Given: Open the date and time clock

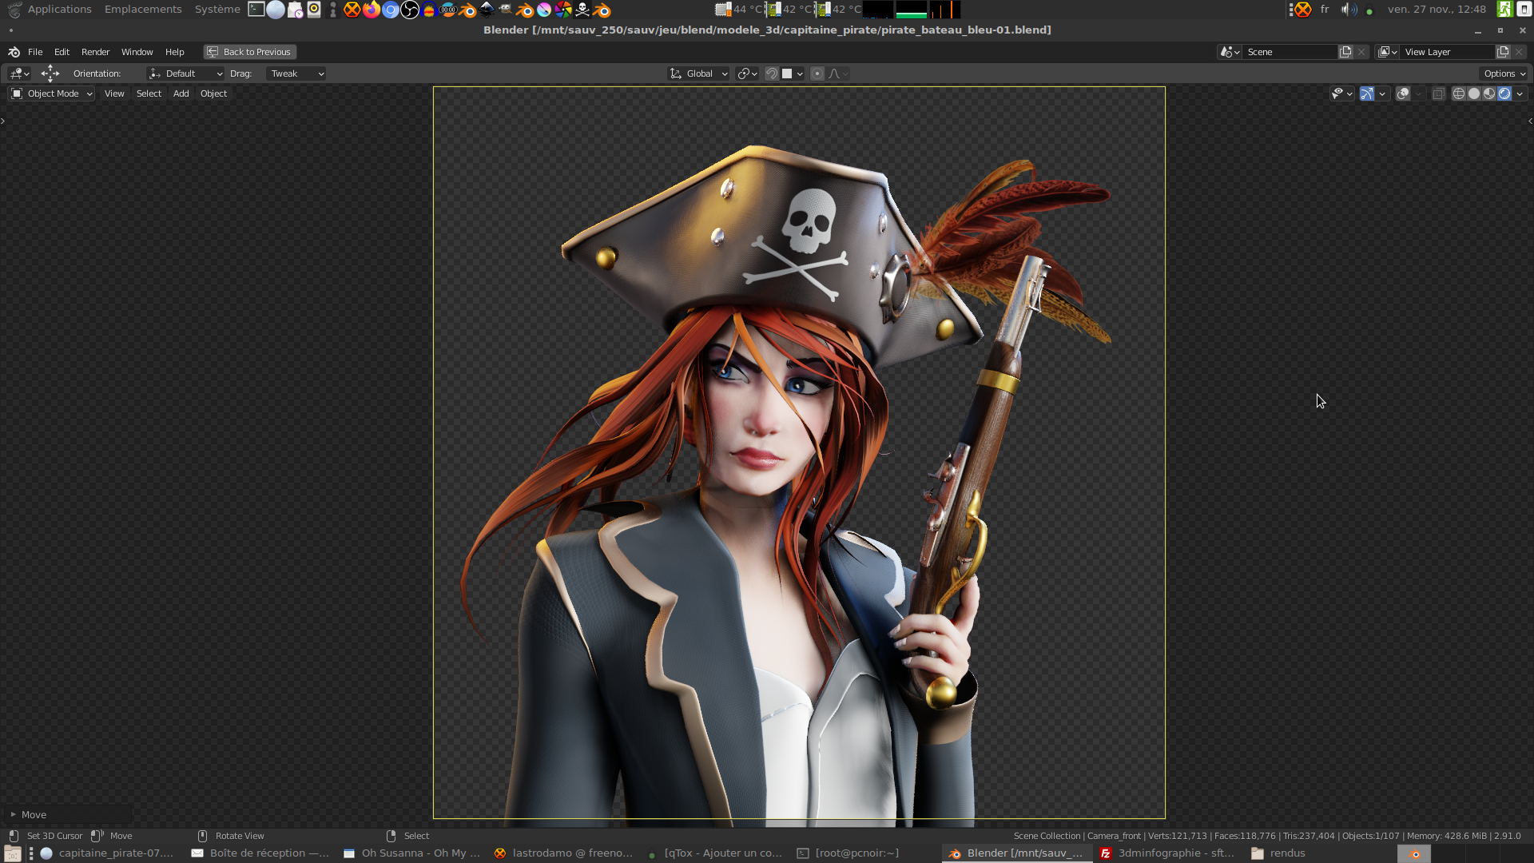Looking at the screenshot, I should [1437, 10].
